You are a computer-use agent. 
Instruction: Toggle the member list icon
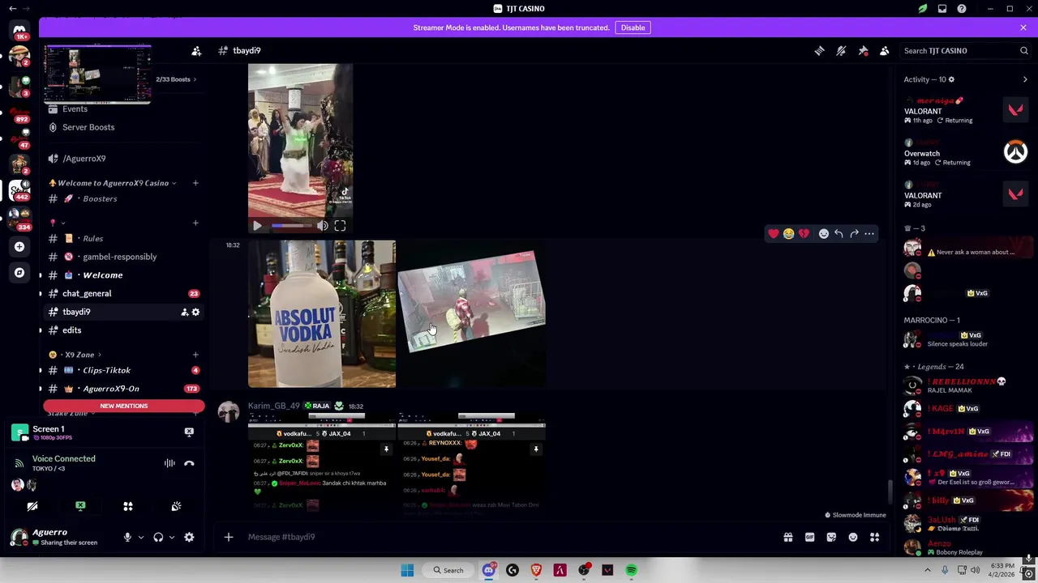click(x=885, y=50)
